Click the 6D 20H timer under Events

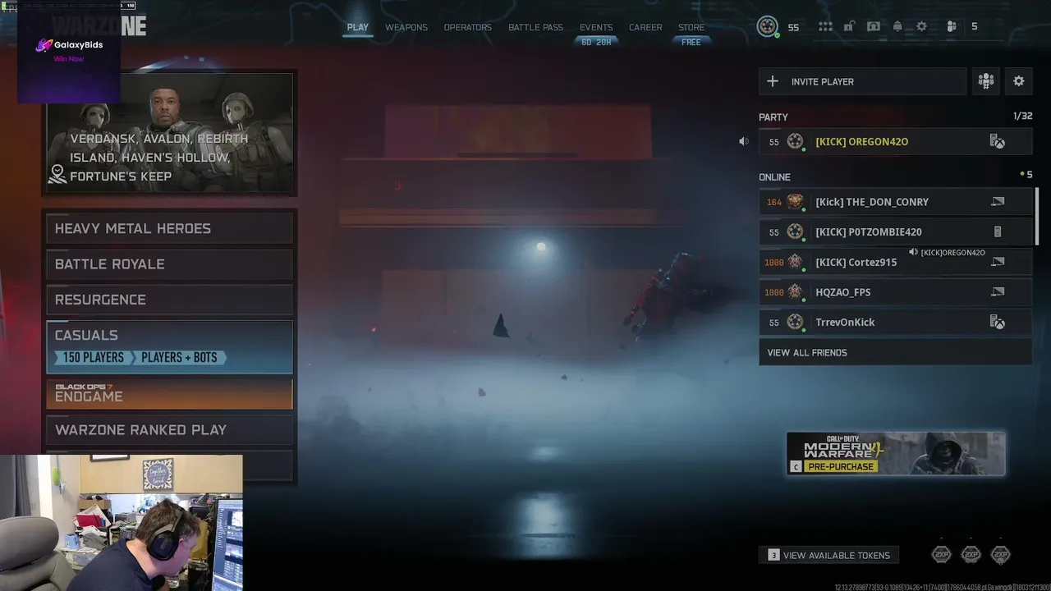point(596,42)
